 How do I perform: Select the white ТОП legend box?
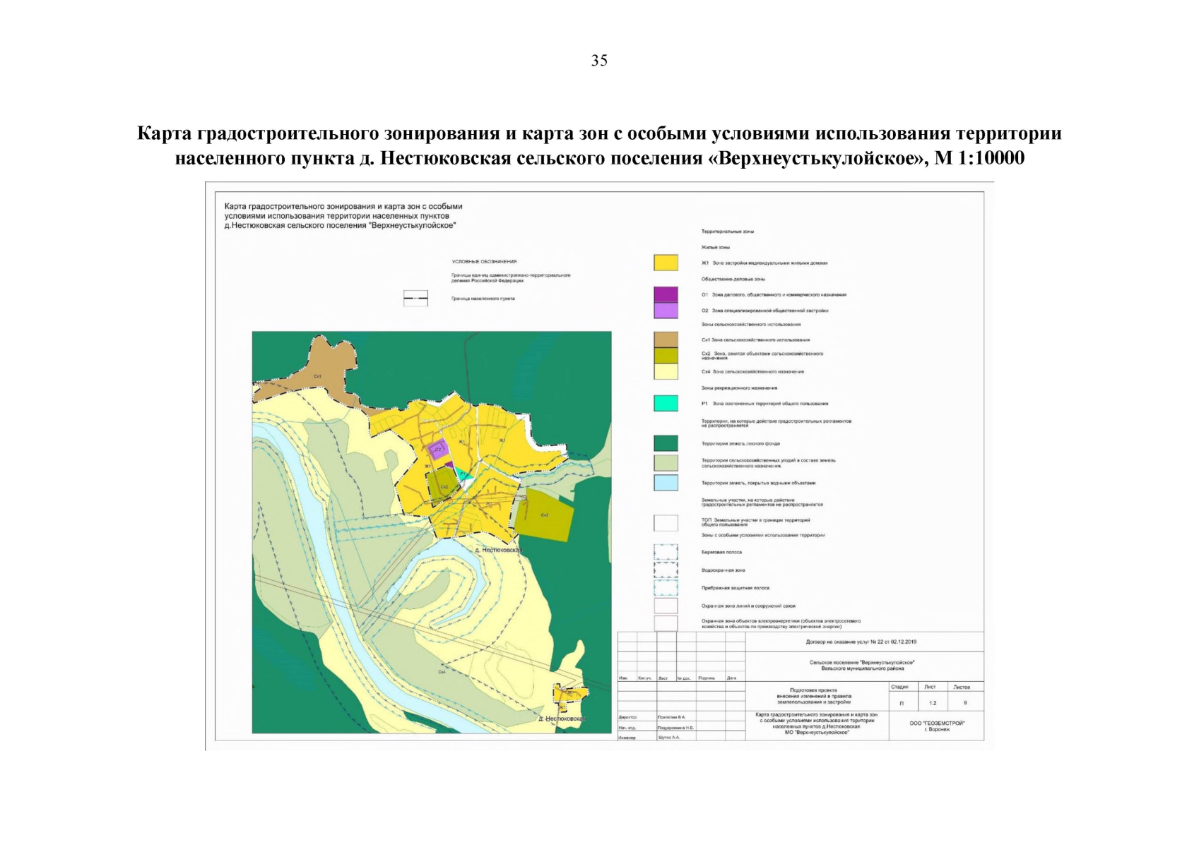666,522
